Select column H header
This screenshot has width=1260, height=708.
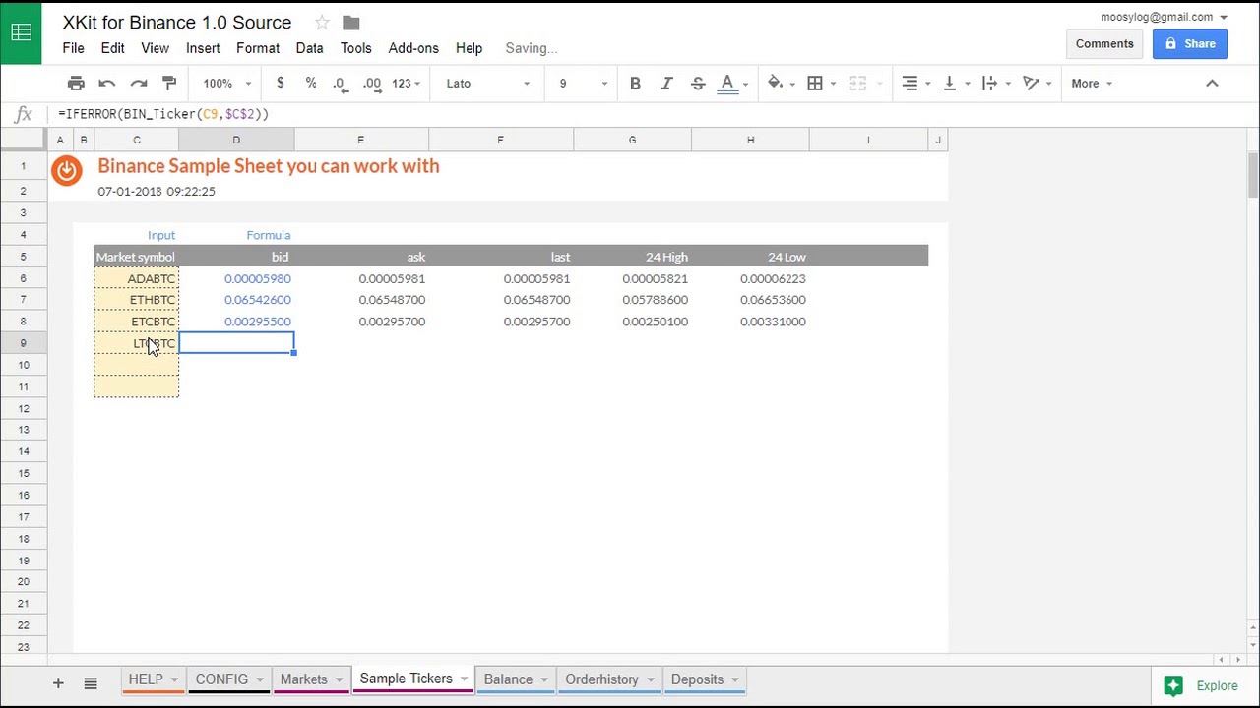click(x=750, y=140)
